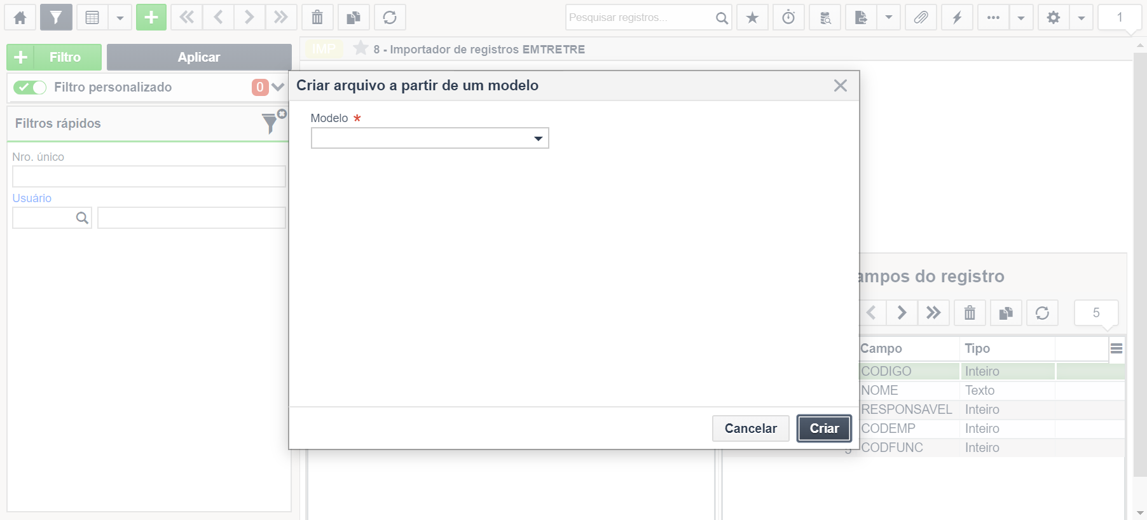The height and width of the screenshot is (520, 1147).
Task: Close the Criar arquivo dialog
Action: pos(841,85)
